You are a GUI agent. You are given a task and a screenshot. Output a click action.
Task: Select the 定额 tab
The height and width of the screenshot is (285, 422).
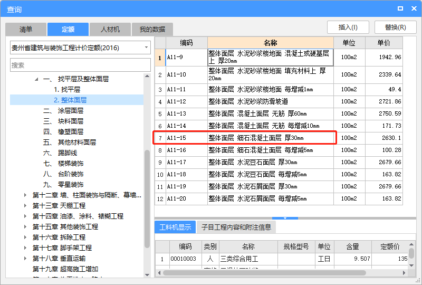click(68, 30)
